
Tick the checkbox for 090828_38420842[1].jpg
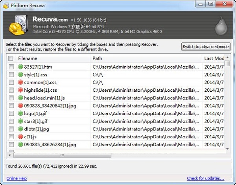pos(11,105)
